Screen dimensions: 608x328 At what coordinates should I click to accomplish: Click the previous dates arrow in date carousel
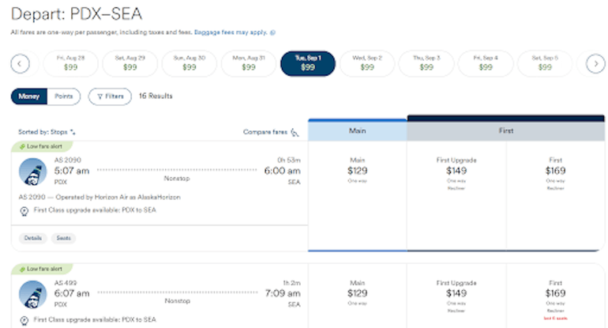click(x=21, y=63)
